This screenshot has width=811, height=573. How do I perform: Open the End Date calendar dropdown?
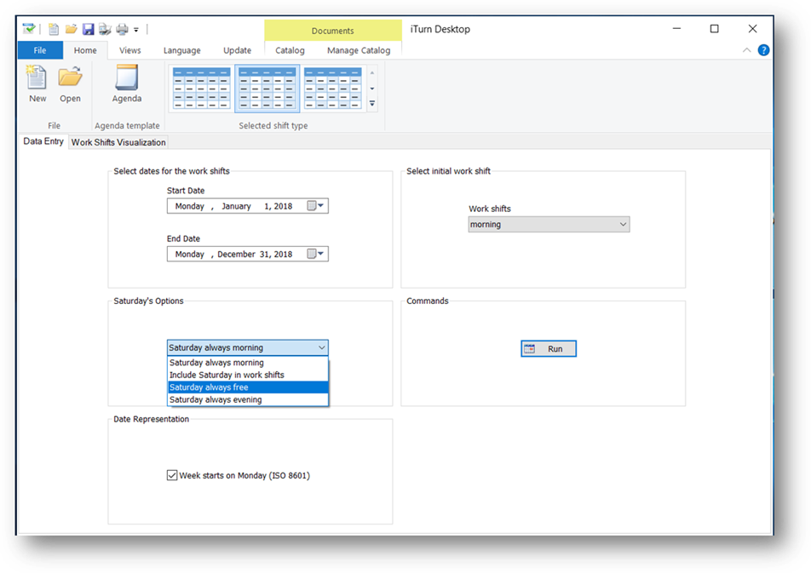(x=315, y=254)
